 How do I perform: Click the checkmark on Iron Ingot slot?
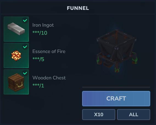(x=25, y=20)
